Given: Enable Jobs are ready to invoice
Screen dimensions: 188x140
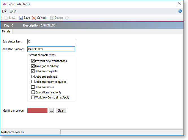Looking at the screenshot, I should pyautogui.click(x=33, y=82).
